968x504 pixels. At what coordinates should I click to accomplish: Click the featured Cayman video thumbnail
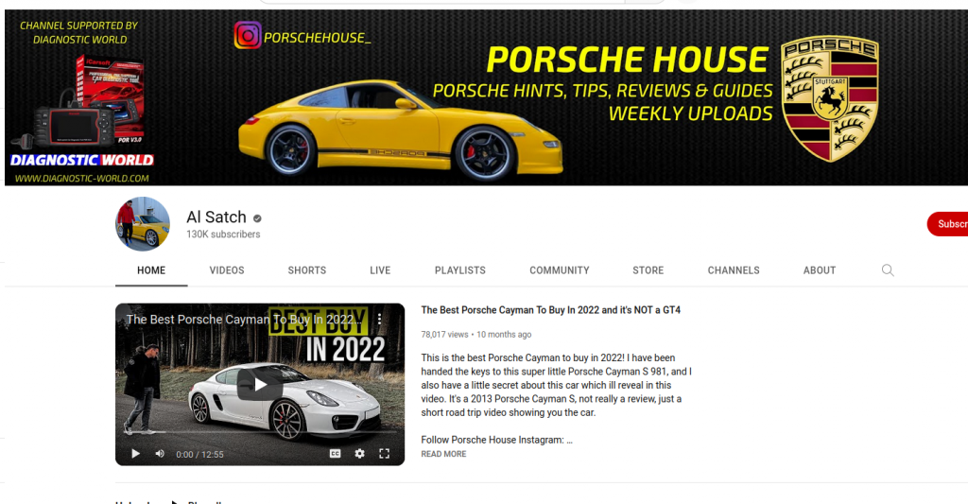[260, 384]
